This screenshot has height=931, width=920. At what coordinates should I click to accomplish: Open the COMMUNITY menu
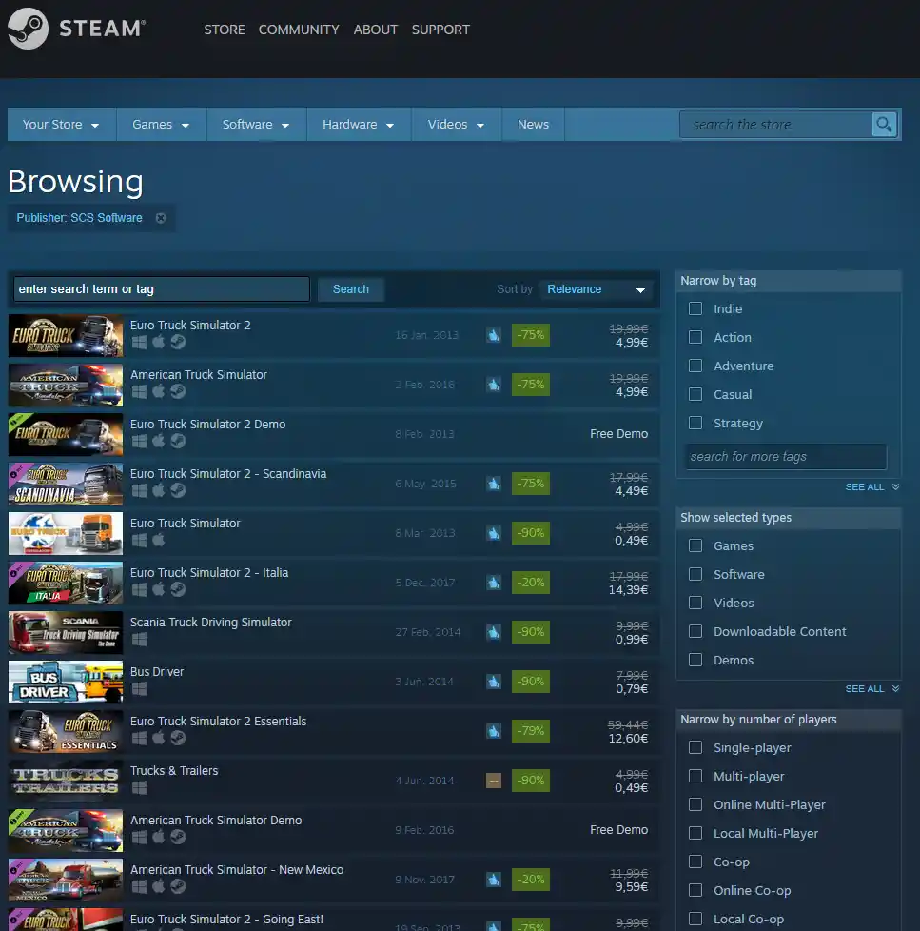[298, 30]
